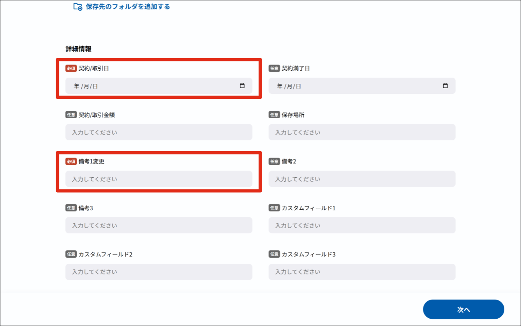This screenshot has height=326, width=521.
Task: Click the add-folder icon
Action: (x=78, y=7)
